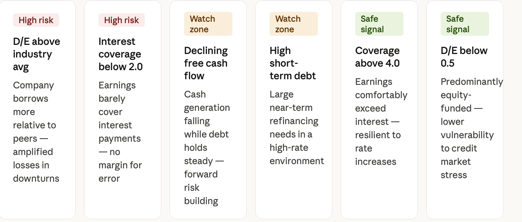Image resolution: width=522 pixels, height=222 pixels.
Task: Click the High risk badge above Interest coverage
Action: (x=122, y=20)
